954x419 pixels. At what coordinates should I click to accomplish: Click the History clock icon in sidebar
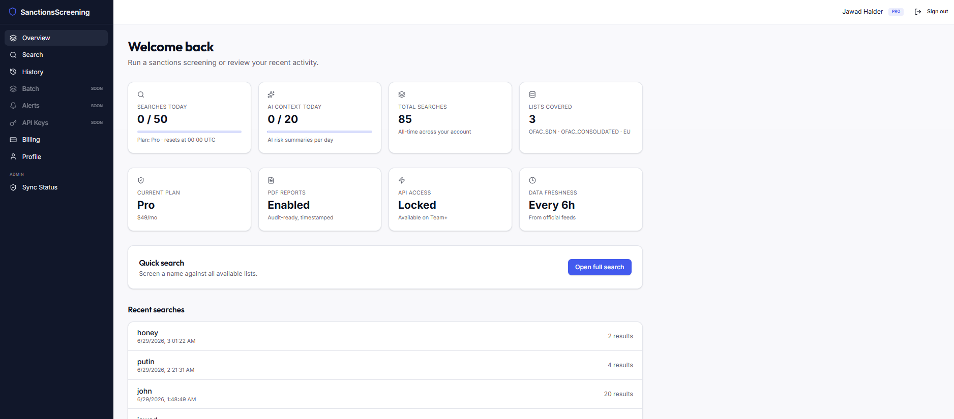click(13, 72)
